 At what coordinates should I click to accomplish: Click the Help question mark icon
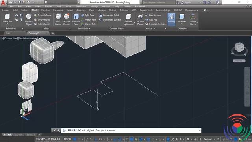click(x=217, y=2)
